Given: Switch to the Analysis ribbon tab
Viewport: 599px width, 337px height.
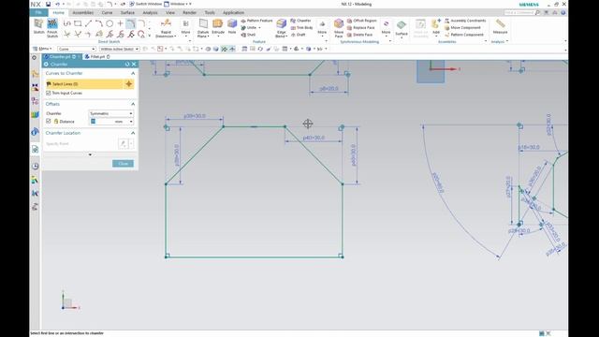Looking at the screenshot, I should tap(150, 12).
